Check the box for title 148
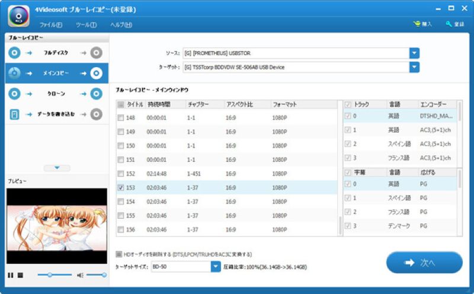Screen dimensions: 474x294 pyautogui.click(x=121, y=118)
